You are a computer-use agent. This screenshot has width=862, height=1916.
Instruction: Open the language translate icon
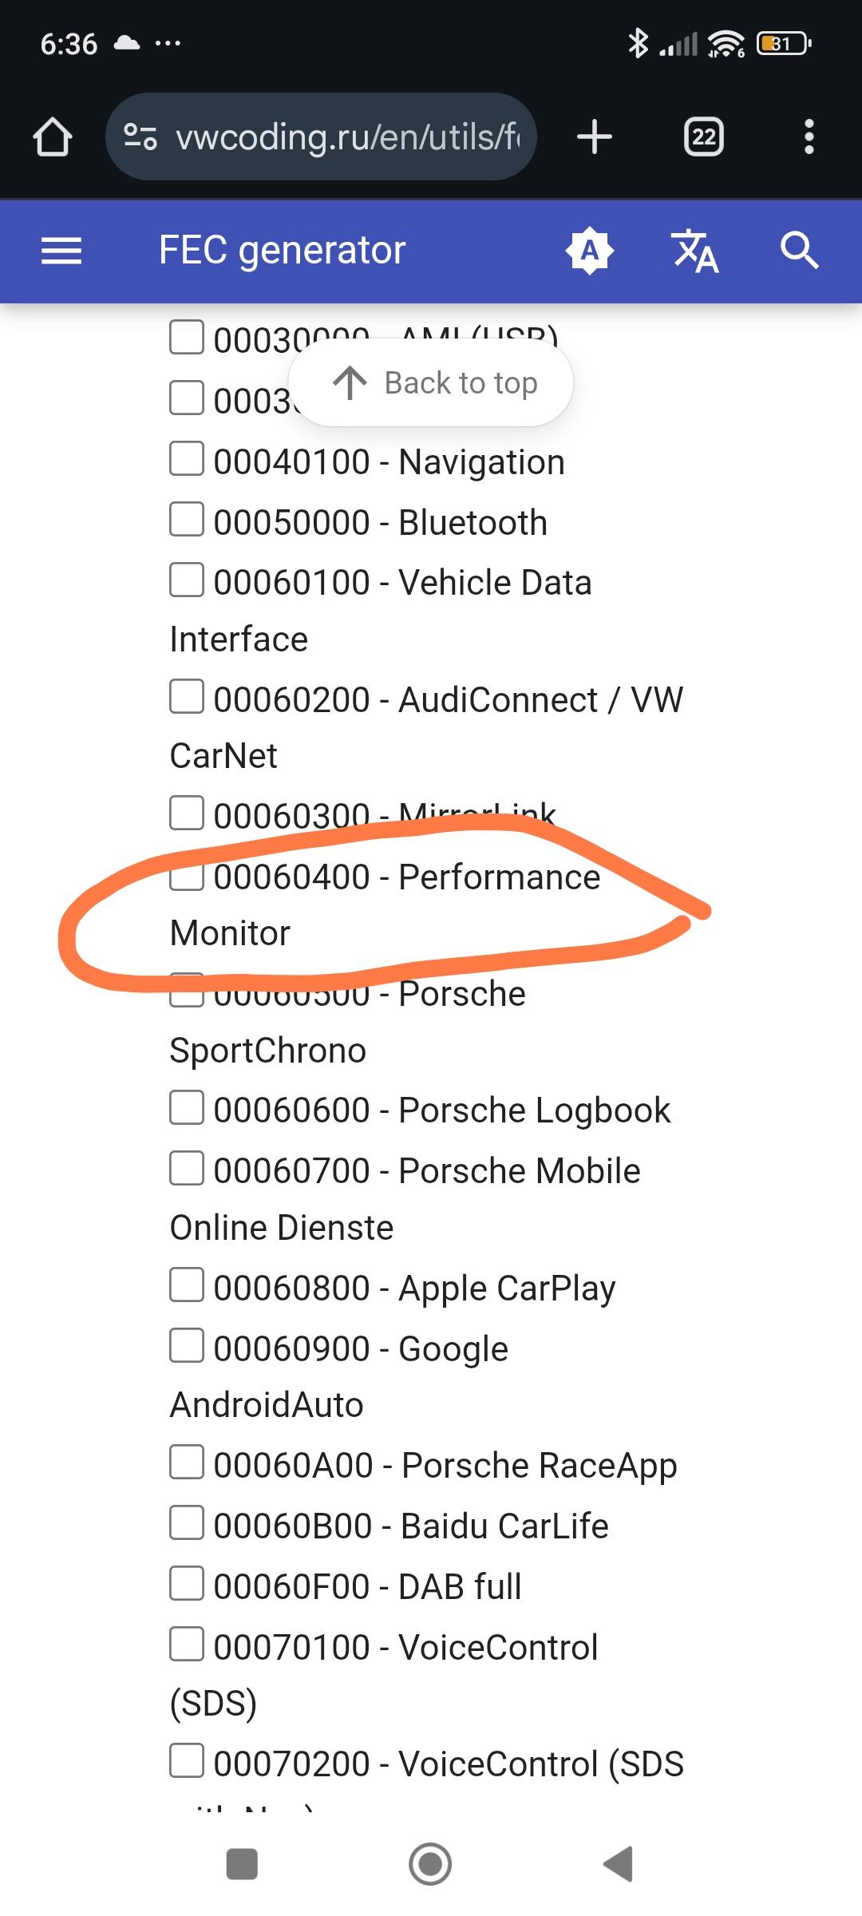tap(695, 251)
